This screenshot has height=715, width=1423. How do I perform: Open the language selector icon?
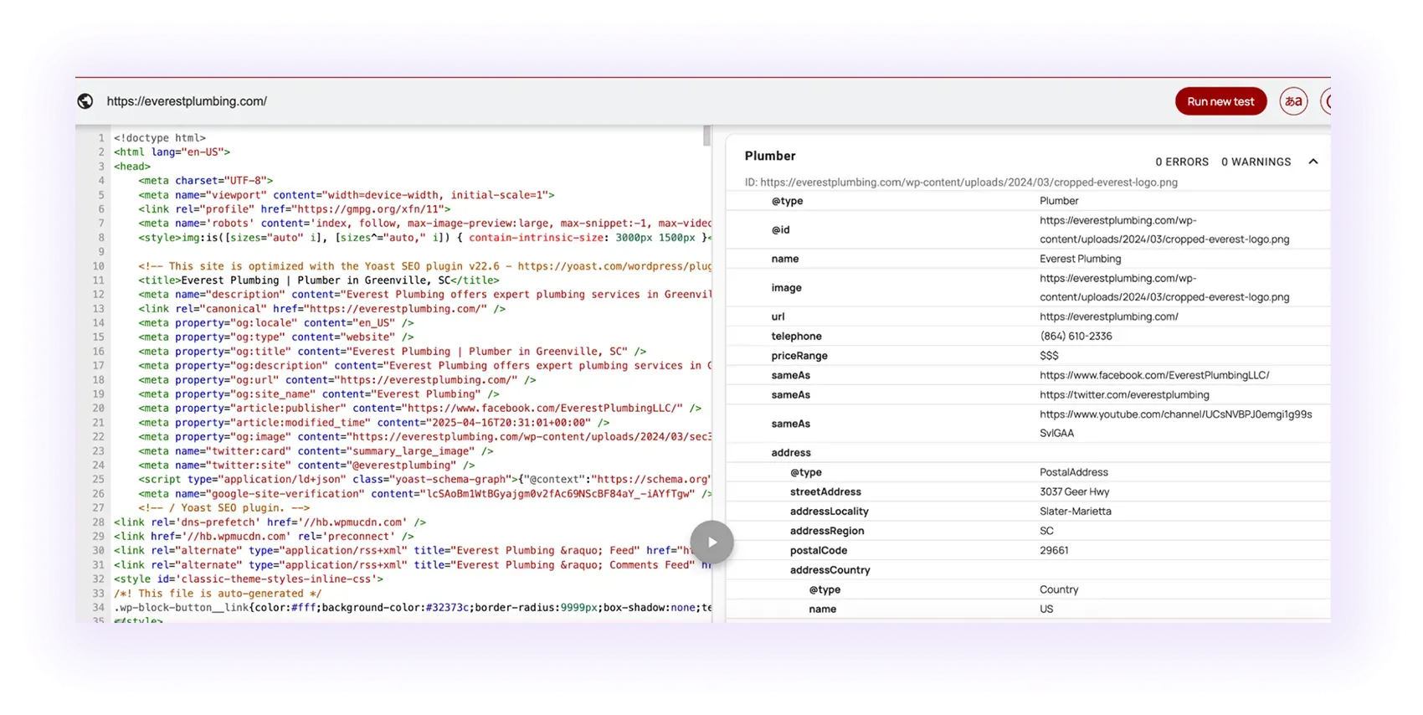pyautogui.click(x=1293, y=101)
